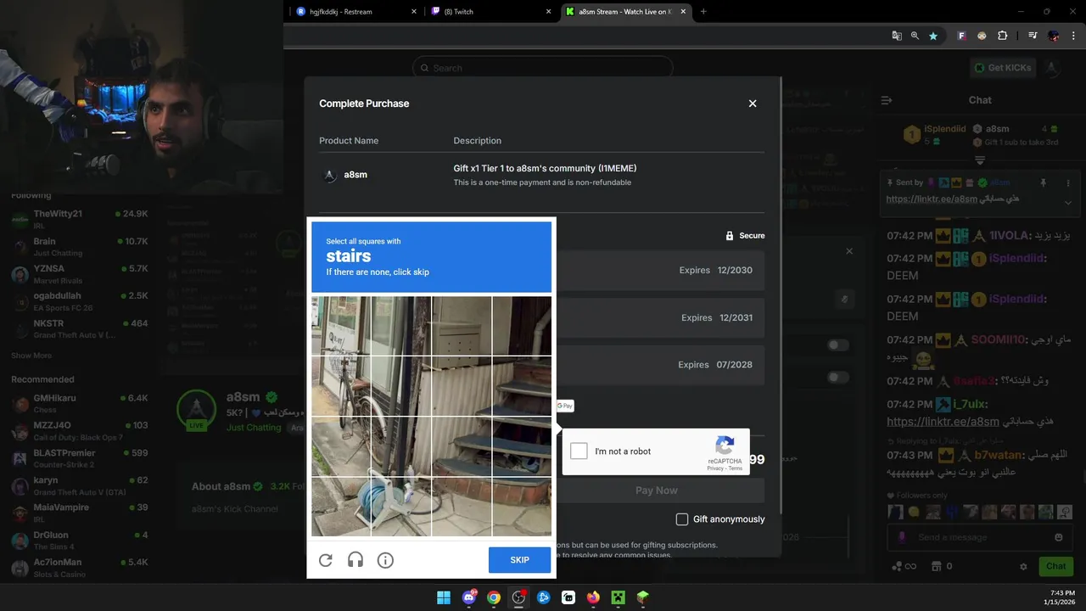Open the media controls music icon
The image size is (1086, 611).
tap(1033, 36)
